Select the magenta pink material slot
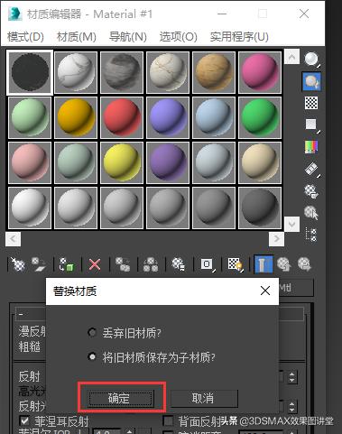The width and height of the screenshot is (342, 434). 260,72
